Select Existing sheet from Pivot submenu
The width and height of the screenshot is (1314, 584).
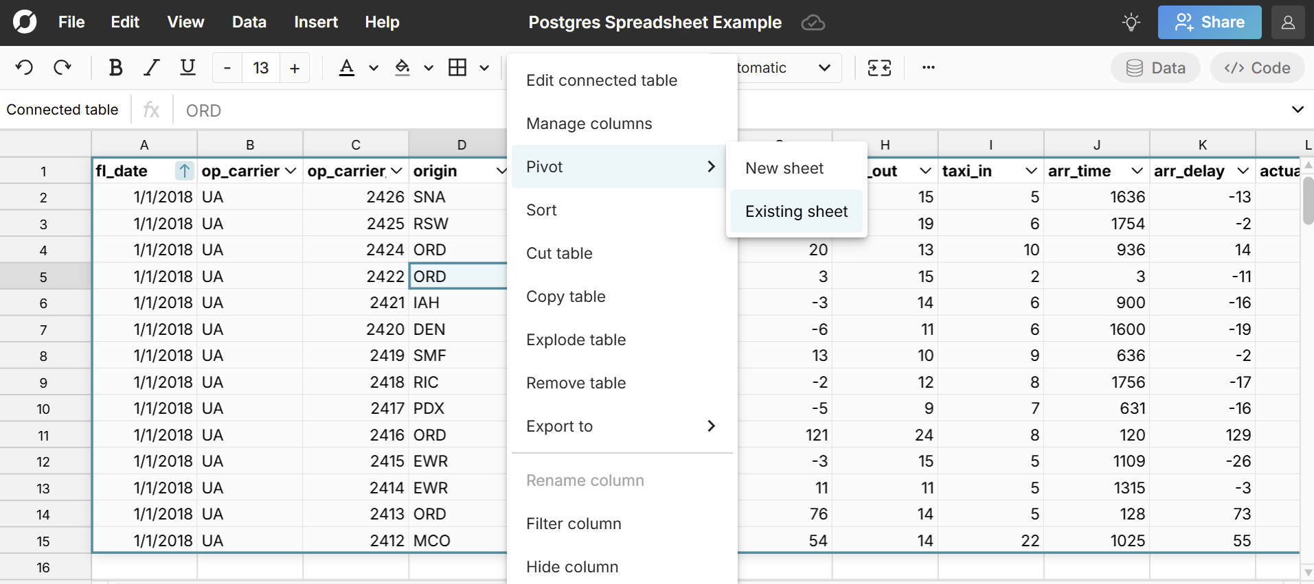tap(796, 211)
